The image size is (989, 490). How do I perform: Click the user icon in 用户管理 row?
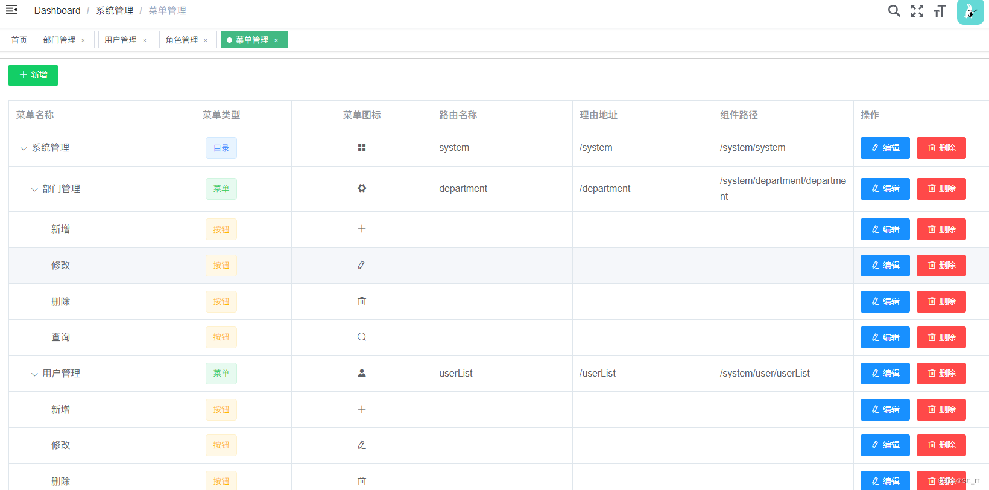click(362, 373)
